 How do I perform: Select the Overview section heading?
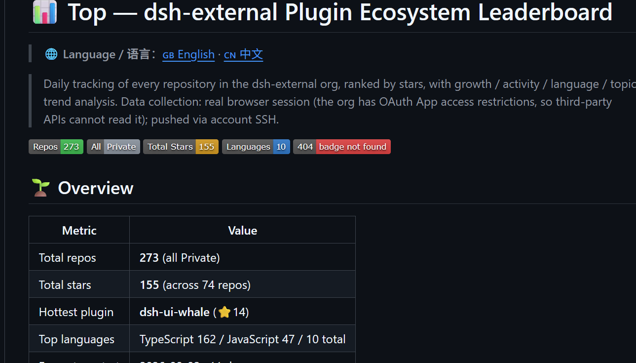pos(96,188)
